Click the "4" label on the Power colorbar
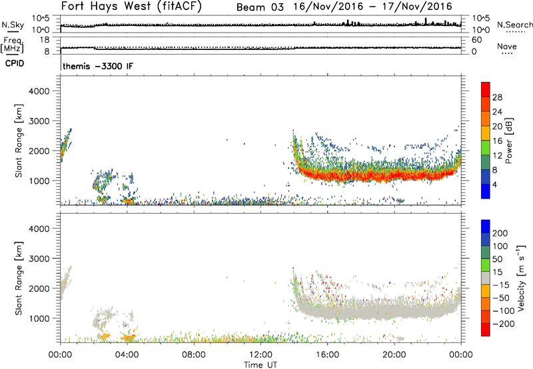 tap(495, 184)
